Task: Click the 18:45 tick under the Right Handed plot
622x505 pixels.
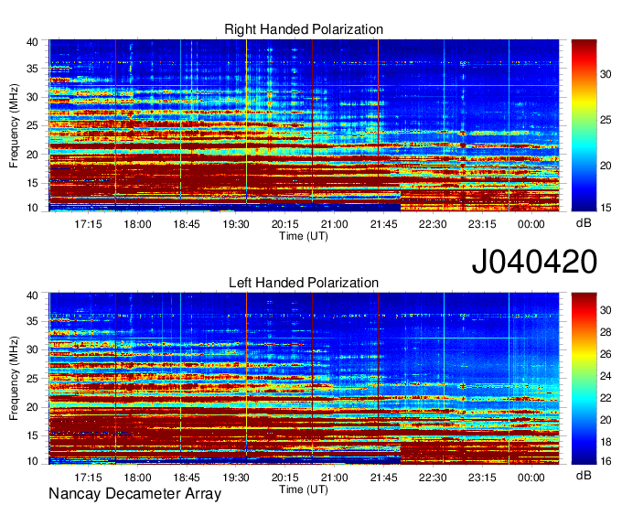Action: pyautogui.click(x=187, y=224)
